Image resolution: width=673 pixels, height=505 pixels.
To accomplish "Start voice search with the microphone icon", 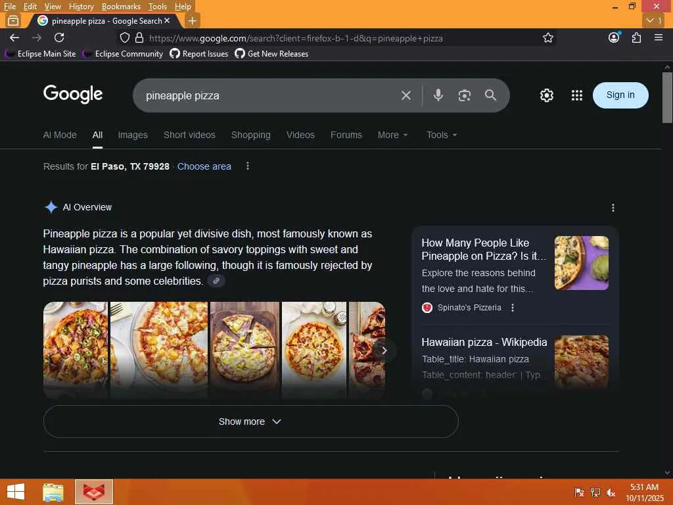I will (x=438, y=95).
